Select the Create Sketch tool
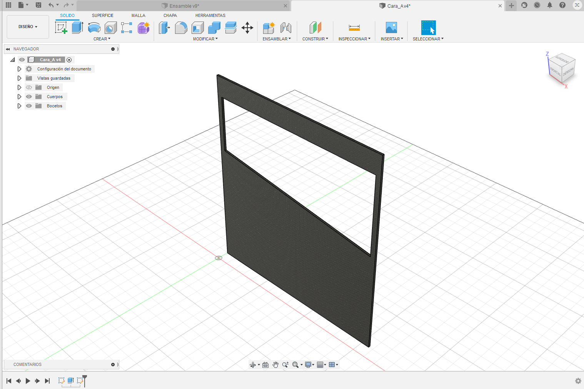The width and height of the screenshot is (584, 389). 61,28
